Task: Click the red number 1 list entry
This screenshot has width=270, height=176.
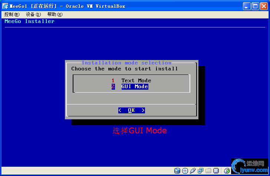Action: (x=113, y=80)
